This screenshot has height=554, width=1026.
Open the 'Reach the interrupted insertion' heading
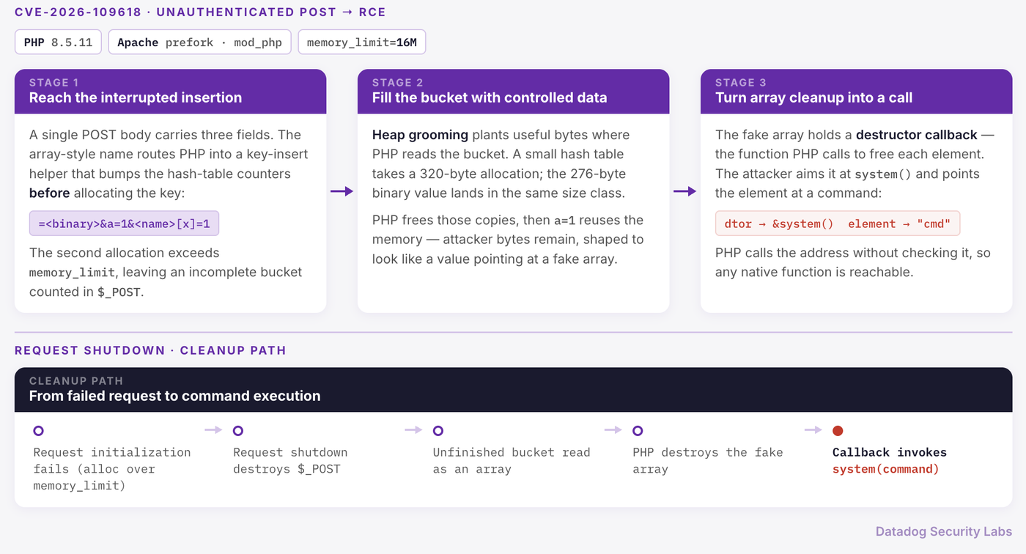pos(136,97)
